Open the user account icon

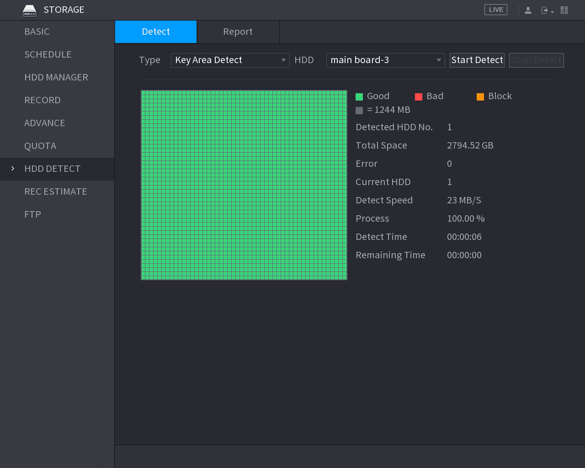click(x=528, y=10)
